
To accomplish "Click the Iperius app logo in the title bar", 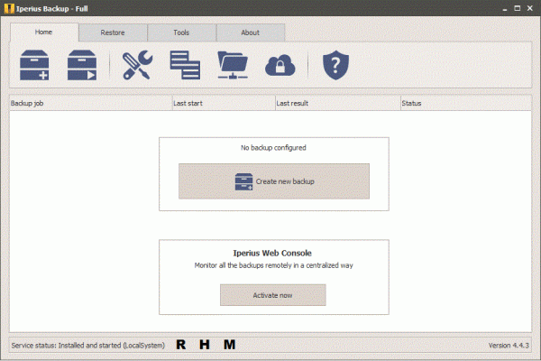I will (9, 9).
